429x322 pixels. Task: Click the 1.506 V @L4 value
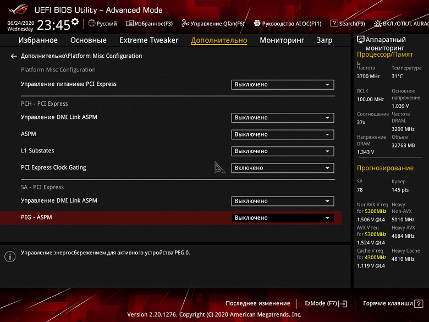pyautogui.click(x=371, y=220)
